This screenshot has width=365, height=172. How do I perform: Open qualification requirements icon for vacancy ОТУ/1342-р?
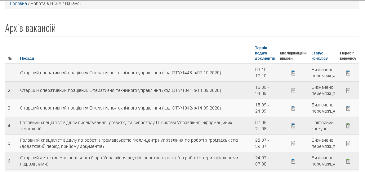click(x=293, y=108)
